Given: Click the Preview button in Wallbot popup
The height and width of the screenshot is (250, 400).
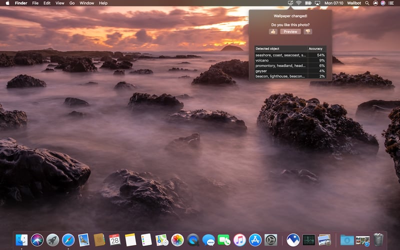Looking at the screenshot, I should point(290,31).
